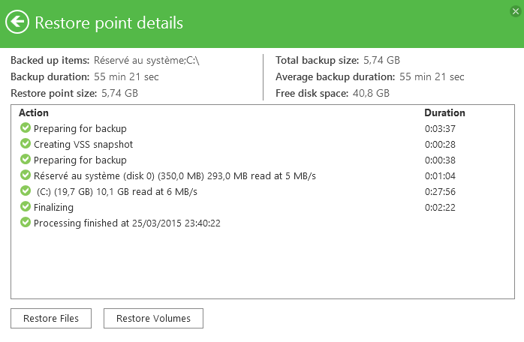Click check icon beside Processing finished row

tap(25, 223)
